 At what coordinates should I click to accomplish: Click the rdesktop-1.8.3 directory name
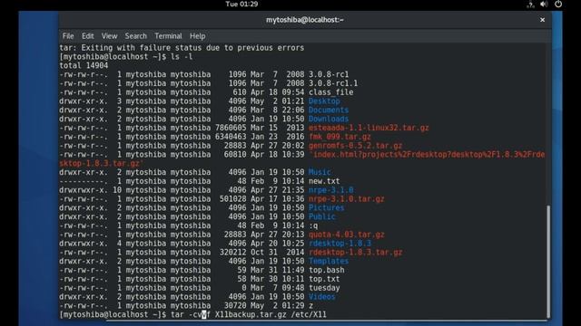coord(340,244)
